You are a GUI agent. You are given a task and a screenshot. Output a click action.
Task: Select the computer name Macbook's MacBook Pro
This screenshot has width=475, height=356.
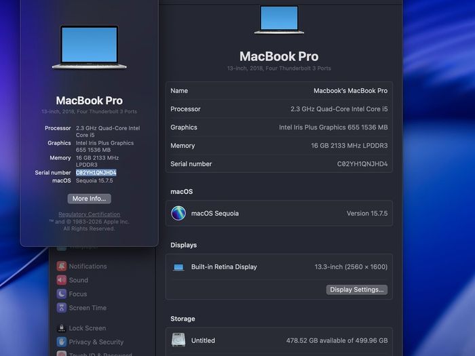pyautogui.click(x=351, y=91)
